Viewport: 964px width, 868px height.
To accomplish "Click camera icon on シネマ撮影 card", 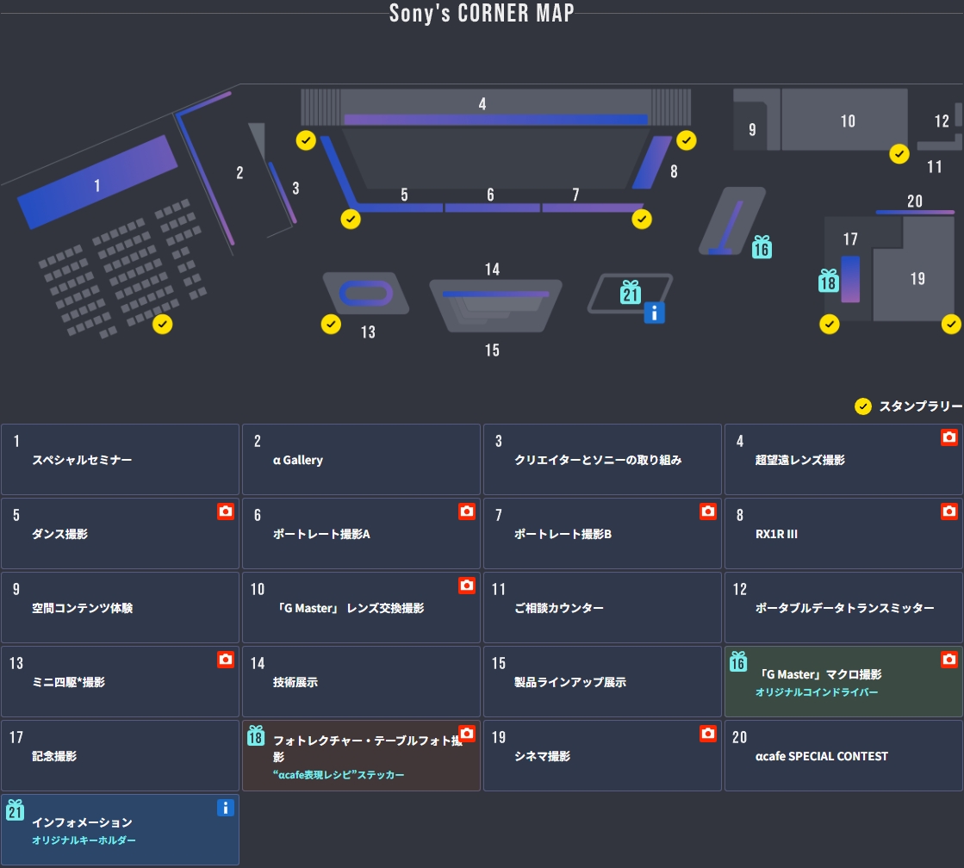I will coord(707,734).
